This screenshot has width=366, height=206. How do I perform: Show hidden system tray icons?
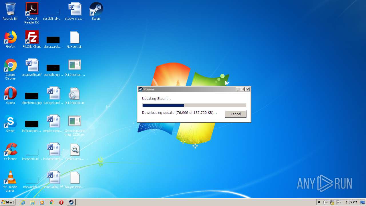[319, 202]
